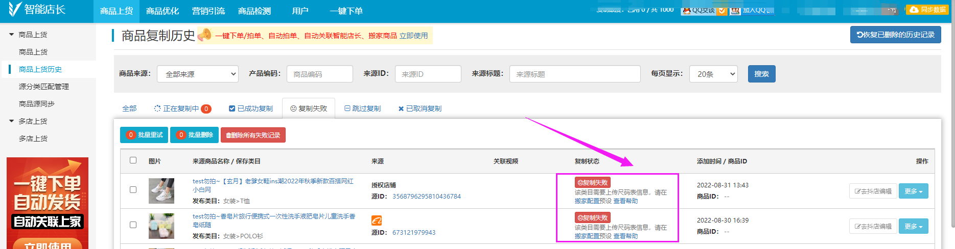Click the megaphone announcement icon

coord(204,35)
